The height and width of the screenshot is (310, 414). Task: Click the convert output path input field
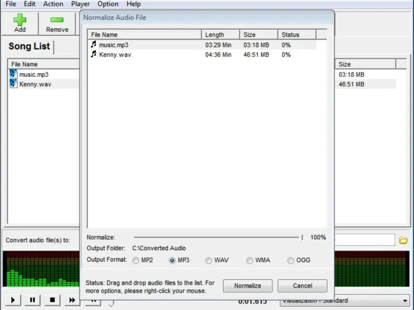click(x=365, y=240)
